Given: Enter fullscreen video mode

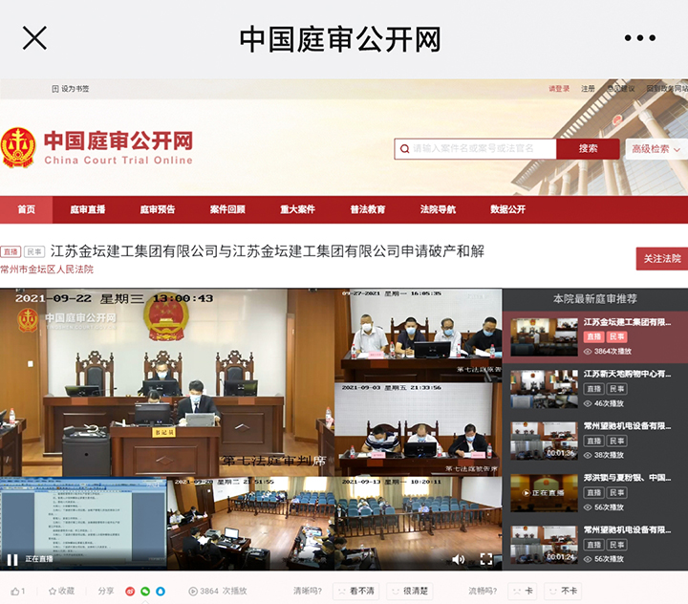Looking at the screenshot, I should [486, 559].
